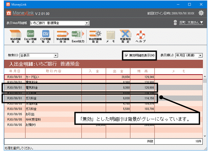Click 残高 column header
Viewport: 208px width, 151px height.
point(143,71)
